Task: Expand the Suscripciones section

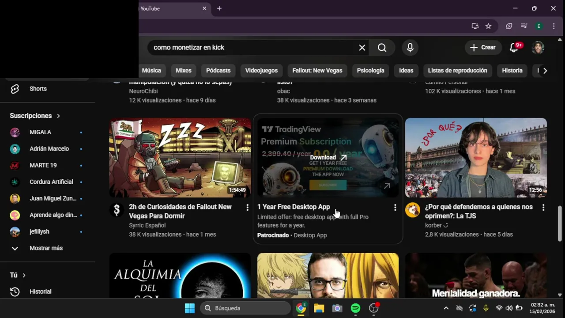Action: pos(35,116)
